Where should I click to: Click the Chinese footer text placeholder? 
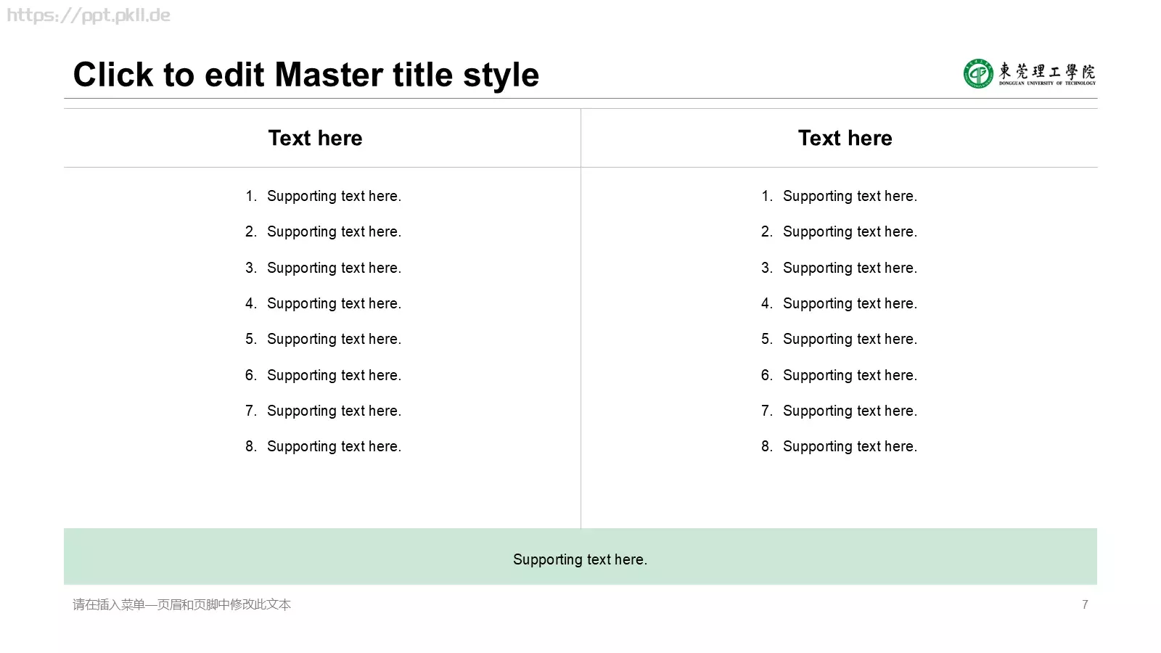click(x=181, y=604)
